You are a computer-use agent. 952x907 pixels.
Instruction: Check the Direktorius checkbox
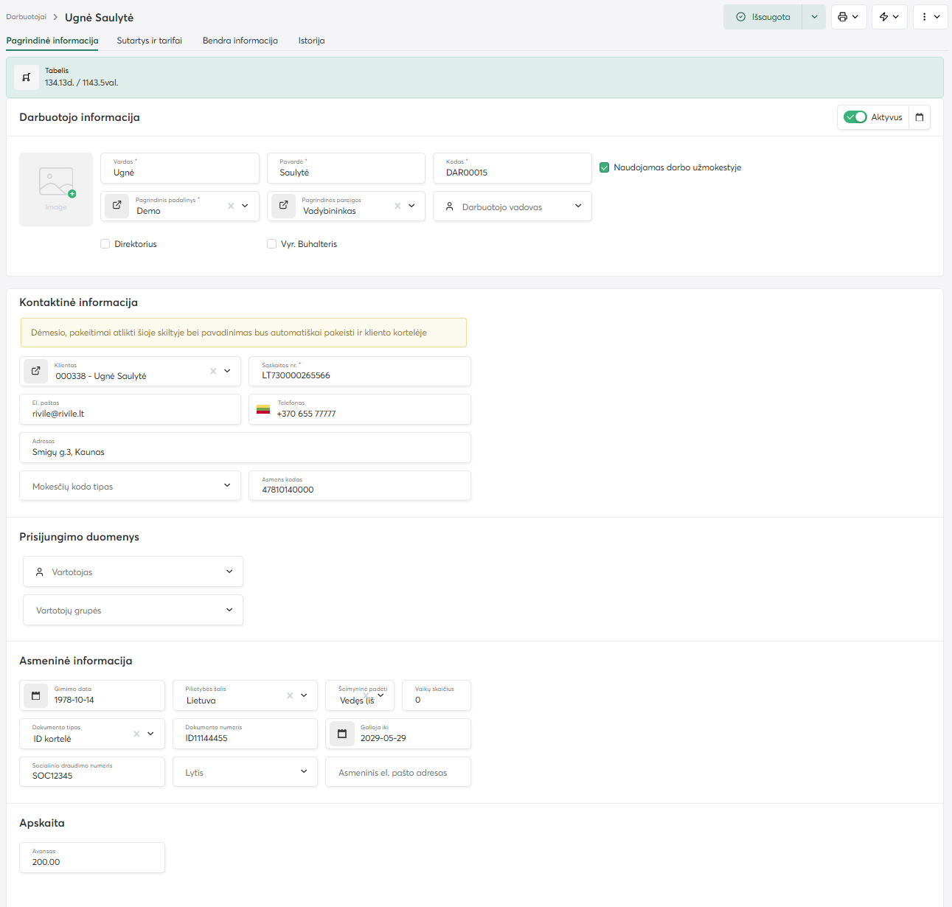(x=105, y=244)
